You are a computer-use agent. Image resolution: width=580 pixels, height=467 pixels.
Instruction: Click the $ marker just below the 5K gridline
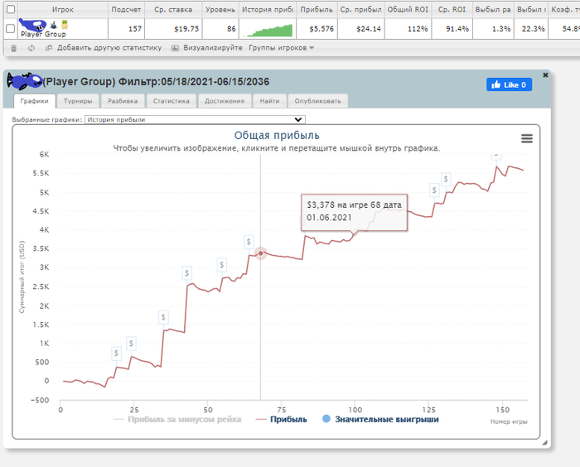point(434,190)
